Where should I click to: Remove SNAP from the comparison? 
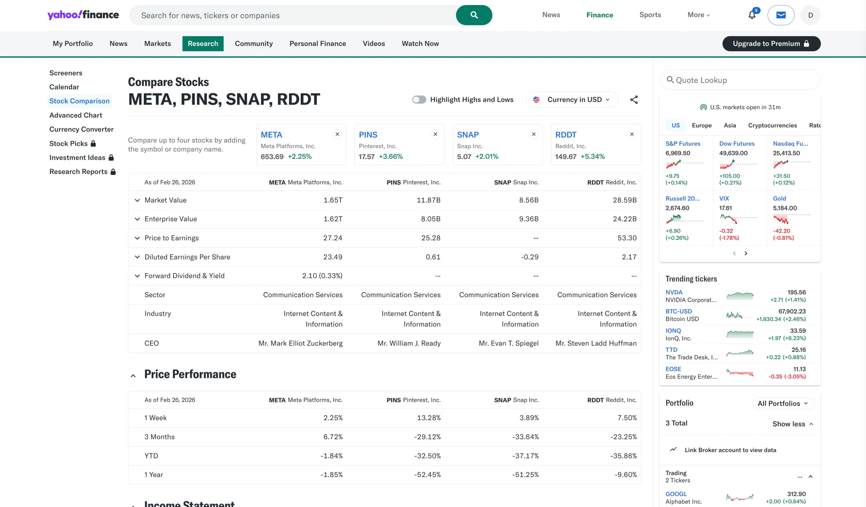point(533,134)
